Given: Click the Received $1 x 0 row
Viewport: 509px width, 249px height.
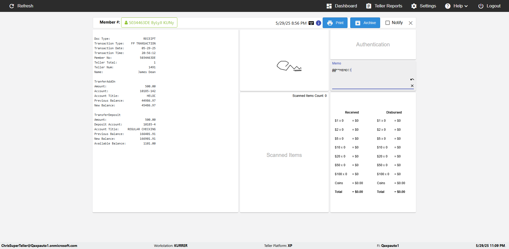Looking at the screenshot, I should [x=346, y=121].
